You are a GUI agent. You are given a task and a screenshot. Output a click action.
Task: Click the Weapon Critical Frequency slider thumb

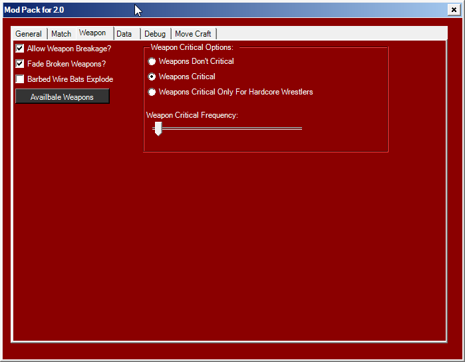point(158,128)
